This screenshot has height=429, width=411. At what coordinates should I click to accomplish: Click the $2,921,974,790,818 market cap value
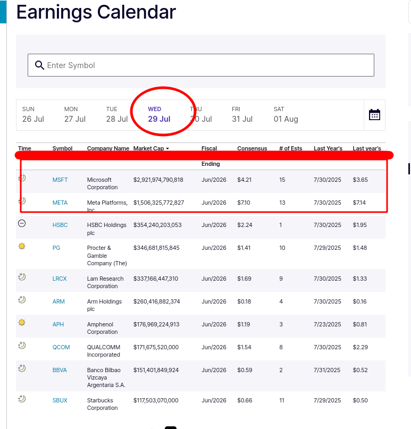pyautogui.click(x=158, y=180)
